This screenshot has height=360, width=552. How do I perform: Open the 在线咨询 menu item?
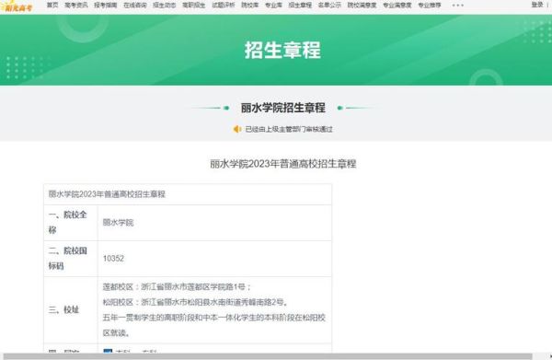pyautogui.click(x=135, y=5)
